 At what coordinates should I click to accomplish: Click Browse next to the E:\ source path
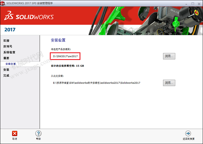pos(169,83)
